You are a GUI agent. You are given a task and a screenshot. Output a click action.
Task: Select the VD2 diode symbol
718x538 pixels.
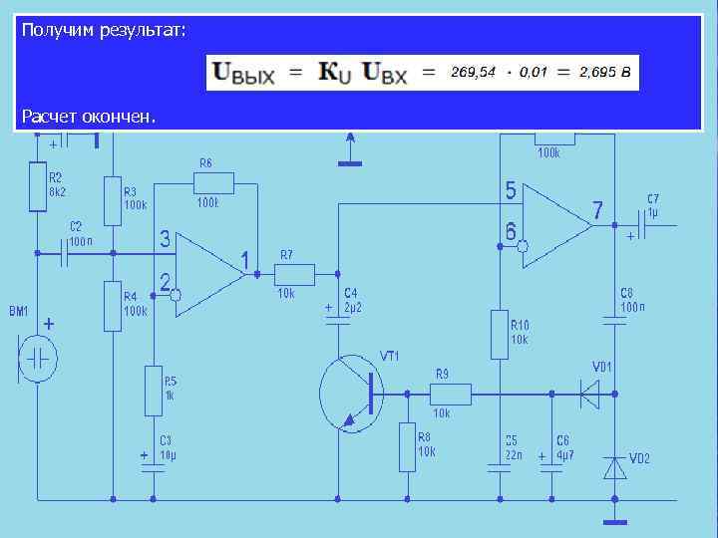(615, 467)
